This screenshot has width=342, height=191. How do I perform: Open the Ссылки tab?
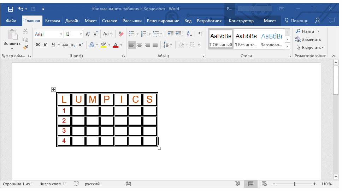tap(110, 21)
